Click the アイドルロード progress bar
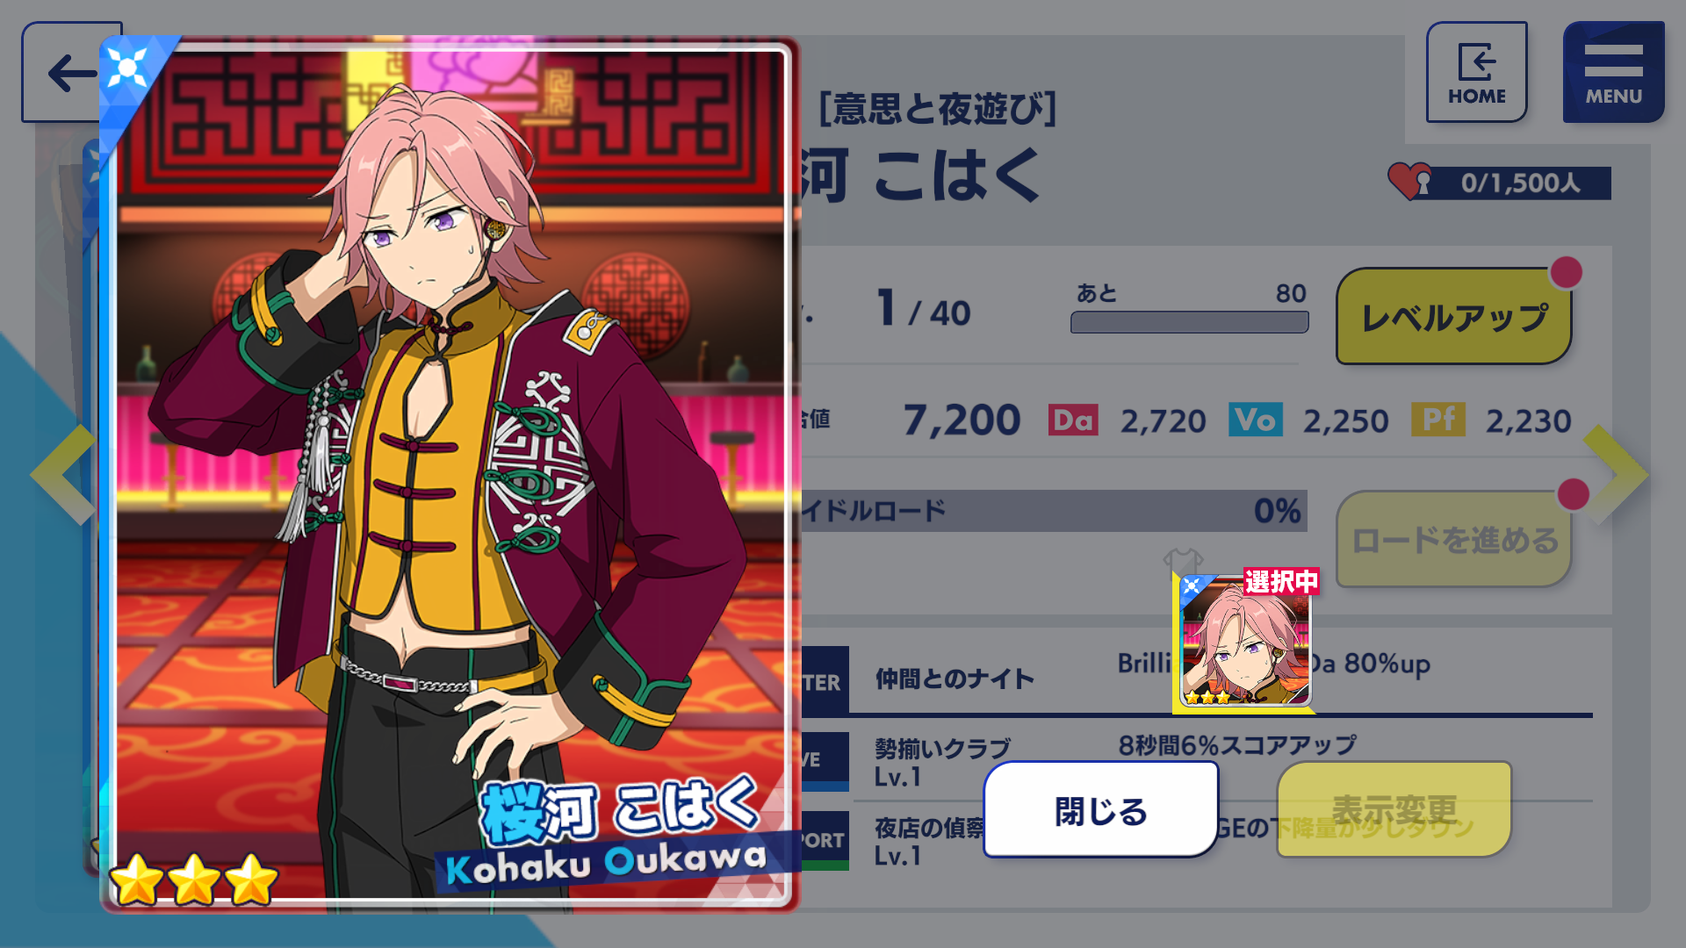The image size is (1686, 948). 1054,511
